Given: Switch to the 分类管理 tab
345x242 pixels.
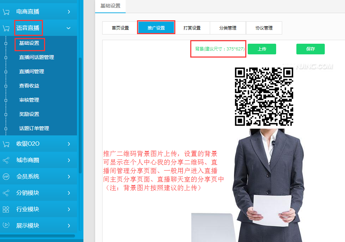Looking at the screenshot, I should pyautogui.click(x=228, y=28).
